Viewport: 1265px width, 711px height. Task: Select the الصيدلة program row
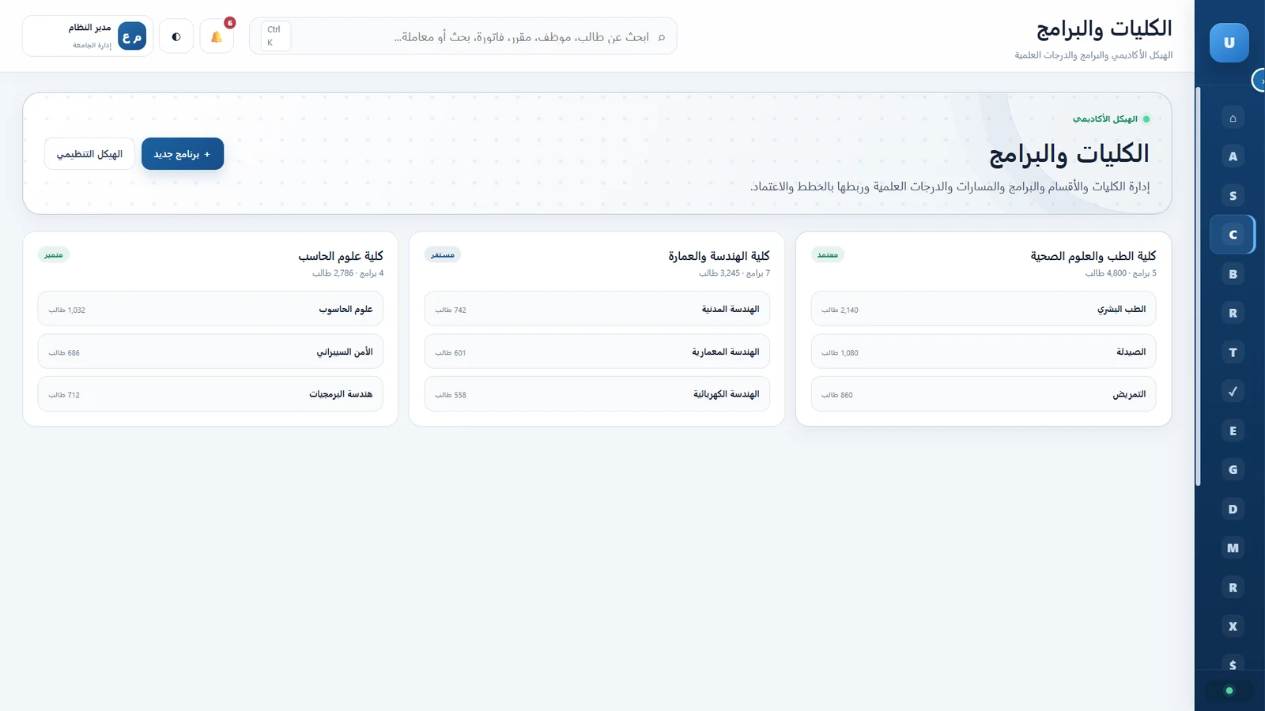coord(984,352)
